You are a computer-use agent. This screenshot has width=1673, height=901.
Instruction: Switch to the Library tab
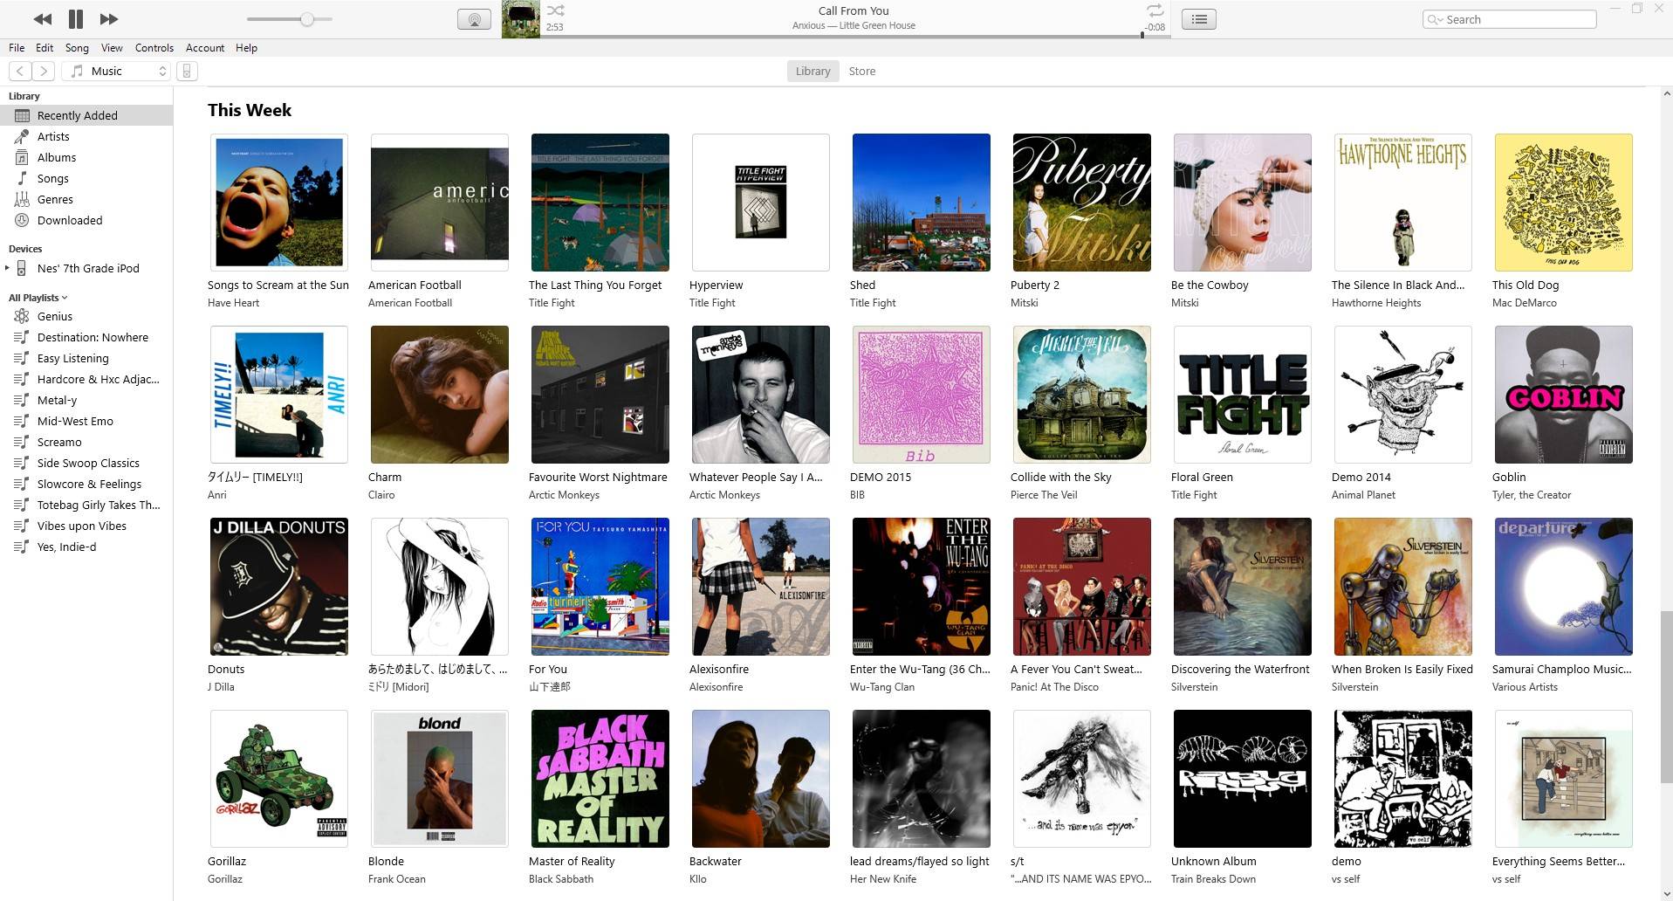coord(813,72)
